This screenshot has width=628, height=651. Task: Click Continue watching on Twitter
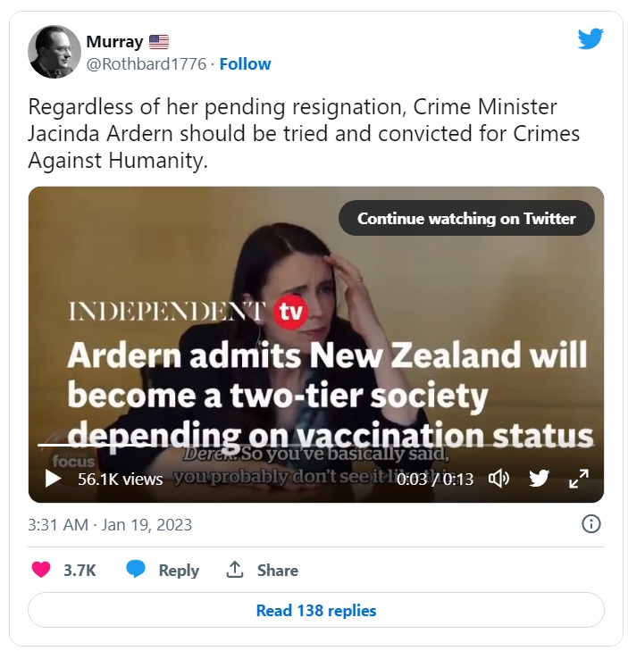click(x=466, y=219)
